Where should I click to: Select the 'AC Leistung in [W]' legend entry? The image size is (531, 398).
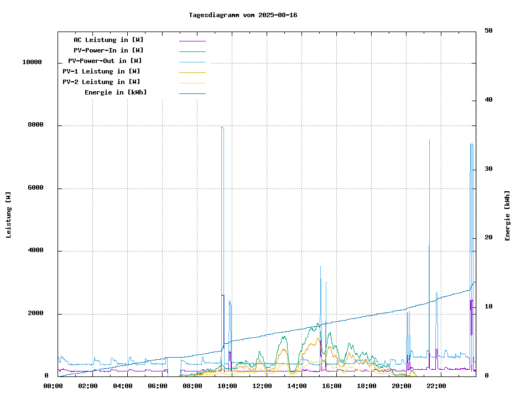(x=108, y=40)
